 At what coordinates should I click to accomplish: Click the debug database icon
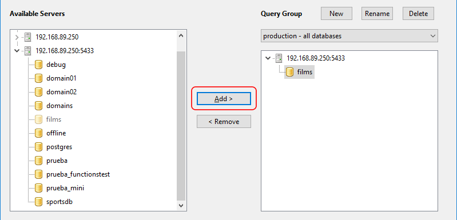39,65
